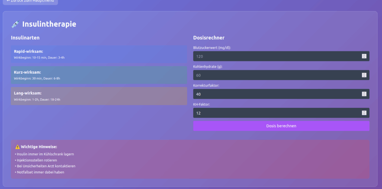Focus the Blutzuckerwert (mg/dl) input field

pyautogui.click(x=276, y=56)
